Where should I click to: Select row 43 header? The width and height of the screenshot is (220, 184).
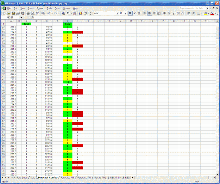(4, 82)
